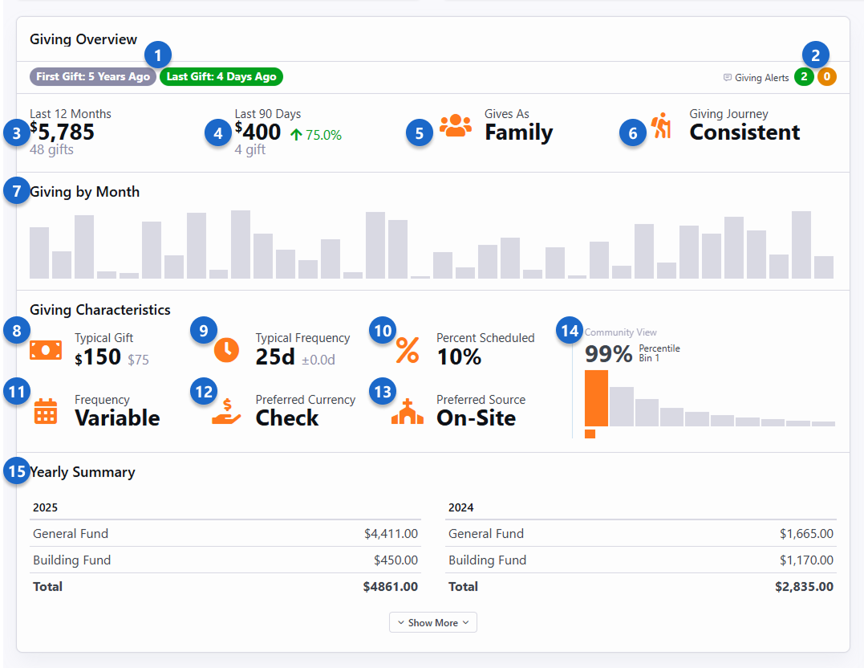Click the Giving Journey hiker icon

661,127
